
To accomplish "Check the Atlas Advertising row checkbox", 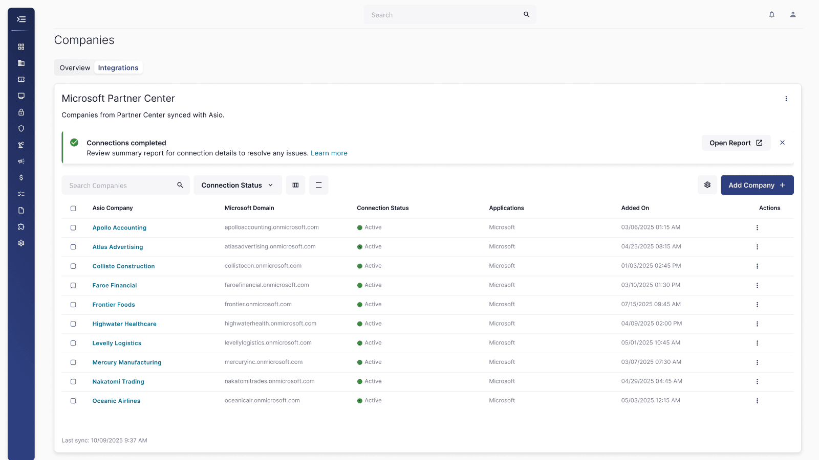I will [x=73, y=247].
